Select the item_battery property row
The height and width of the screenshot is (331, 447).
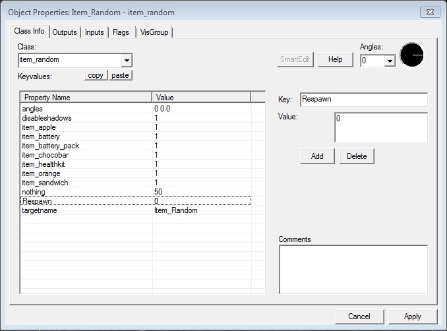point(136,136)
